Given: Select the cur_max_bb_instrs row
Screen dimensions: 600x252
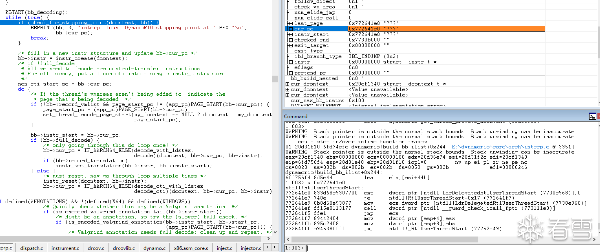Looking at the screenshot, I should click(x=441, y=100).
